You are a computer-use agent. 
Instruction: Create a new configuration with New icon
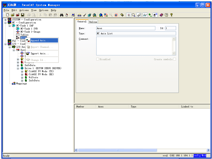click(x=8, y=15)
